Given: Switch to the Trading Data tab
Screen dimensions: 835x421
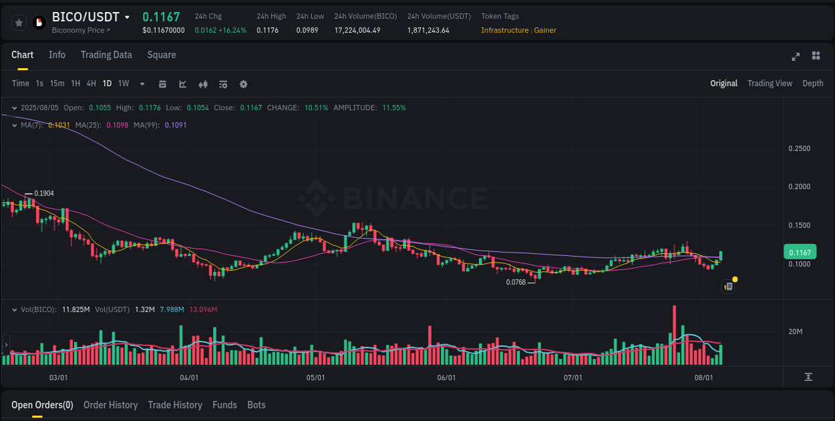Looking at the screenshot, I should point(106,55).
